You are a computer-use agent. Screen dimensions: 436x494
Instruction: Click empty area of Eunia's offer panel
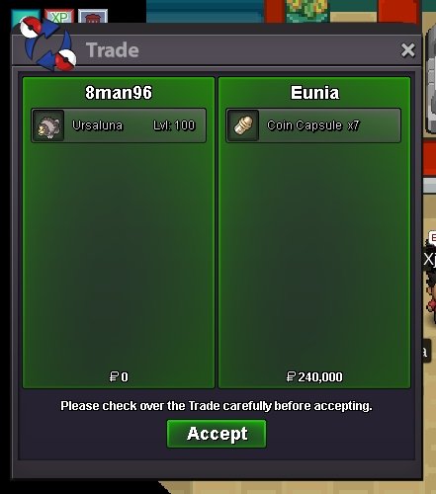314,257
